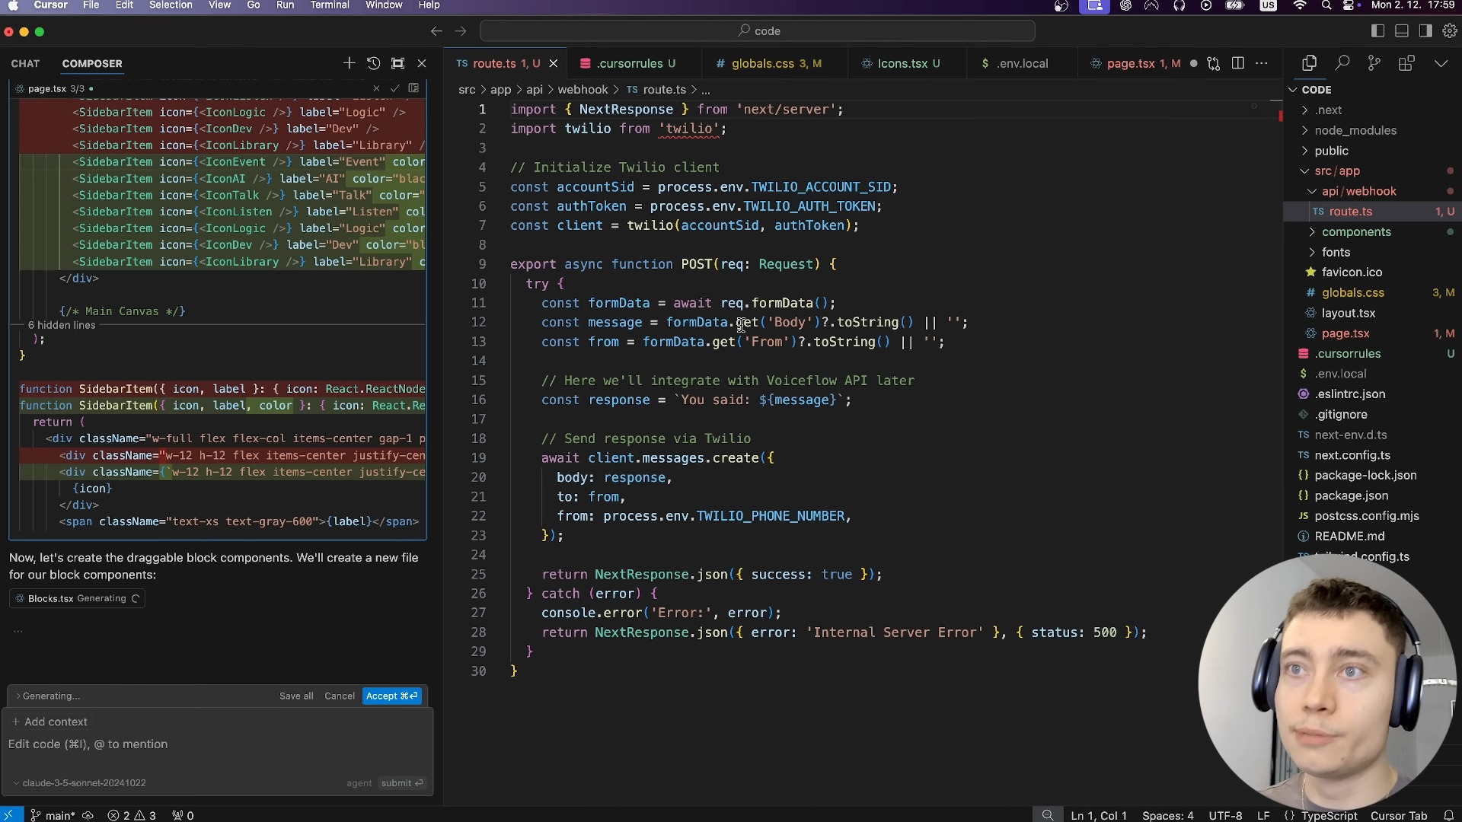Toggle primary sidebar layout button
The image size is (1462, 822).
[x=1377, y=31]
